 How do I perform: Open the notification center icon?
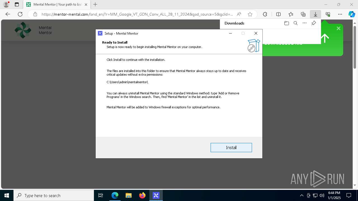[x=349, y=195]
